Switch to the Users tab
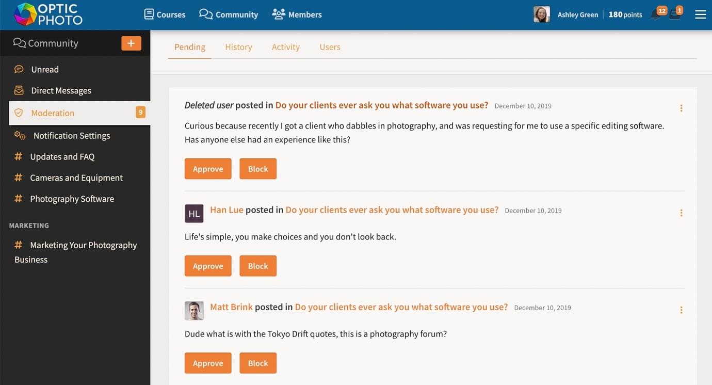This screenshot has height=385, width=712. click(330, 47)
